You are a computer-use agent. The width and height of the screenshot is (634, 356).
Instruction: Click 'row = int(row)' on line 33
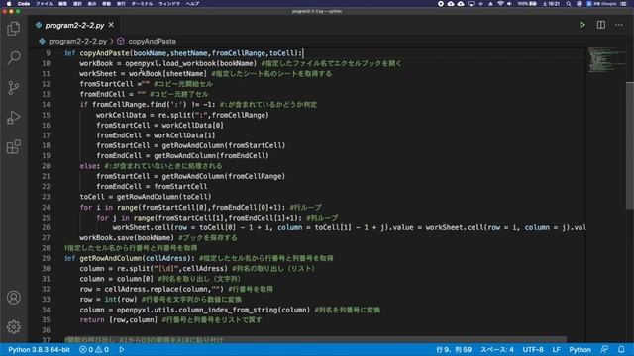click(x=108, y=299)
